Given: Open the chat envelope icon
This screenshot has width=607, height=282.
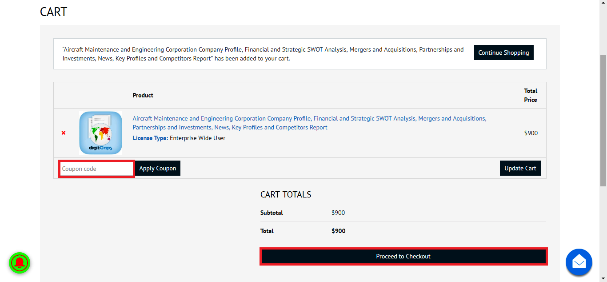Looking at the screenshot, I should [579, 262].
